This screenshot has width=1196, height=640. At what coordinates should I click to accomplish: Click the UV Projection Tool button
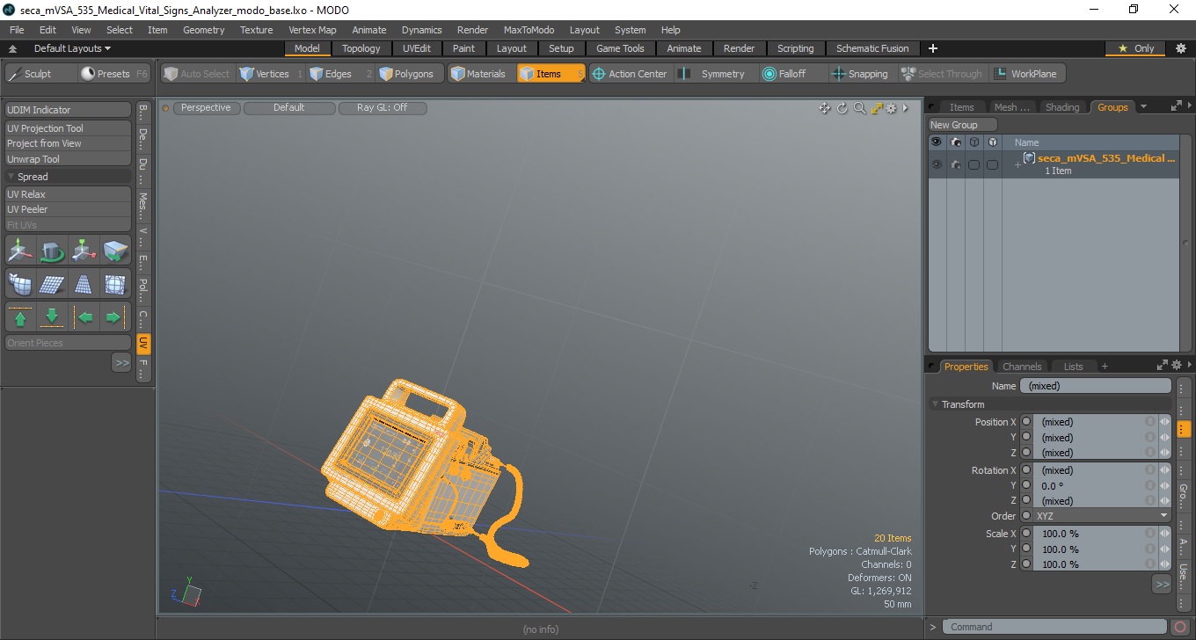(69, 128)
